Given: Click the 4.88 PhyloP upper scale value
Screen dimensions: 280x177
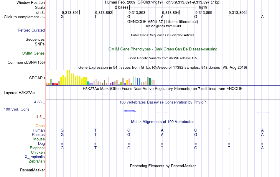Looking at the screenshot, I should (x=38, y=102).
